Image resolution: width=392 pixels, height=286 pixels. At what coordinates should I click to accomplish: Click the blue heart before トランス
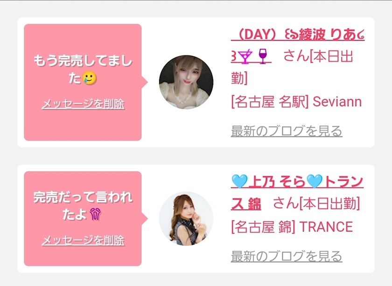[x=315, y=182]
